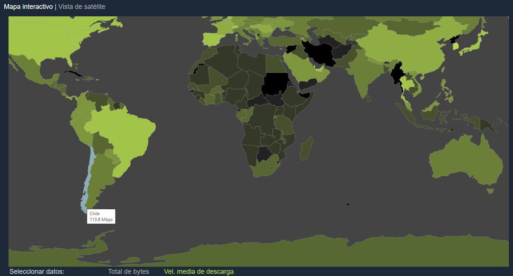The image size is (513, 276).
Task: Select Vel. media de descarga data option
Action: coord(199,271)
